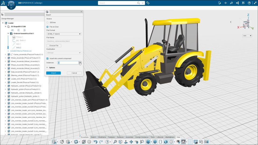Click the Cancel button
Image resolution: width=258 pixels, height=145 pixels.
[74, 73]
